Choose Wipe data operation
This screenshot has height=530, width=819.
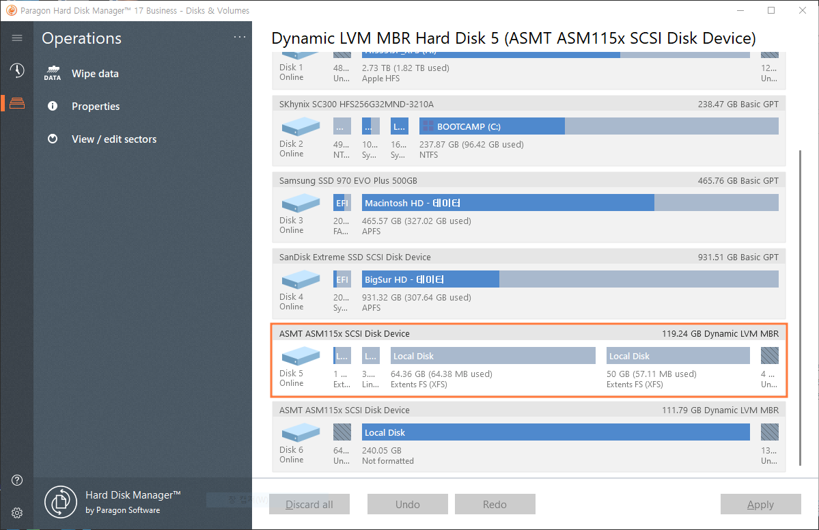click(95, 74)
